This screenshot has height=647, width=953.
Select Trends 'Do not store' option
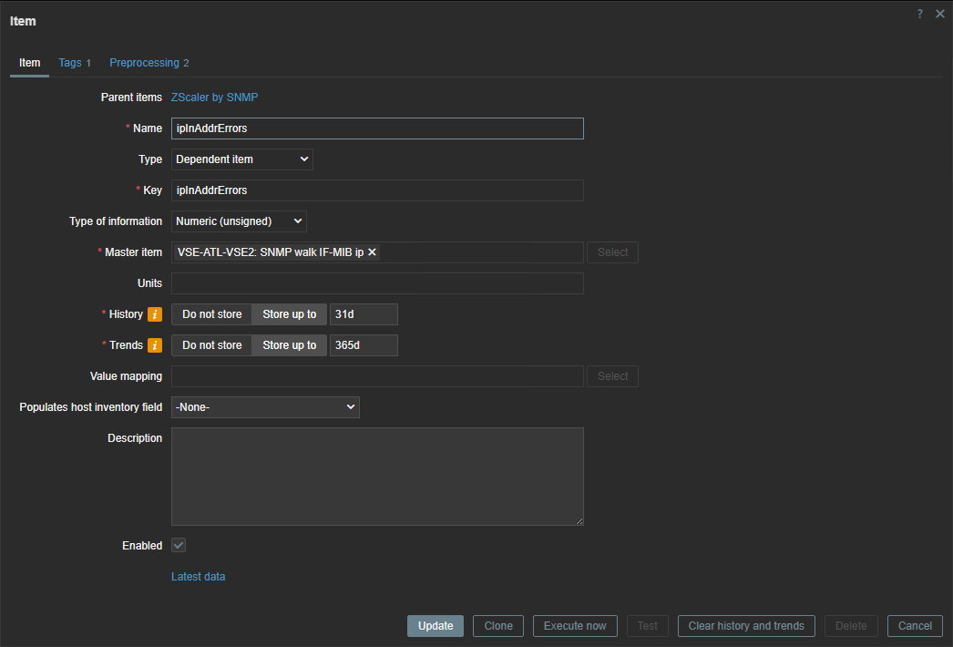pyautogui.click(x=211, y=345)
